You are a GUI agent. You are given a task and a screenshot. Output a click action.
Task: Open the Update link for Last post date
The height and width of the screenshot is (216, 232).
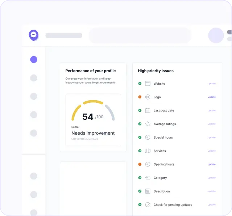coord(212,110)
